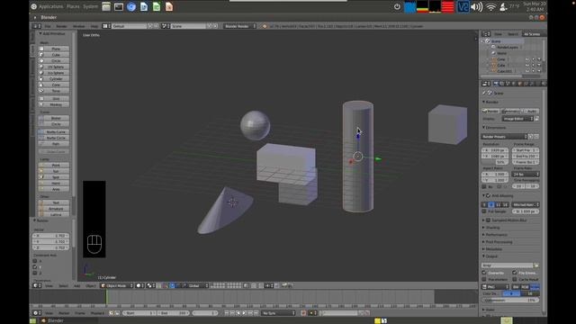Add an Area lamp
This screenshot has height=324, width=576.
[x=54, y=189]
